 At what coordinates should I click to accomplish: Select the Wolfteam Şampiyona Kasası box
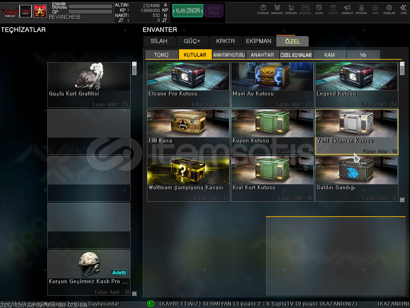tap(188, 179)
